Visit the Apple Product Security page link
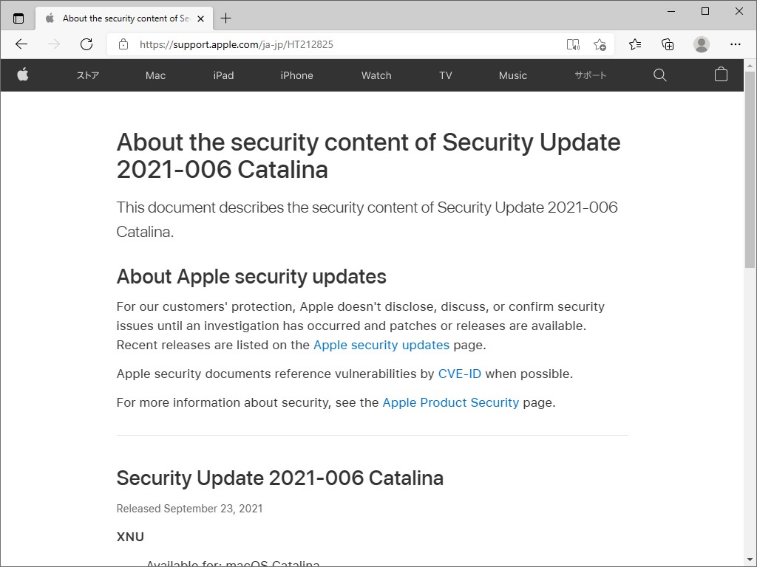The width and height of the screenshot is (757, 567). (450, 402)
